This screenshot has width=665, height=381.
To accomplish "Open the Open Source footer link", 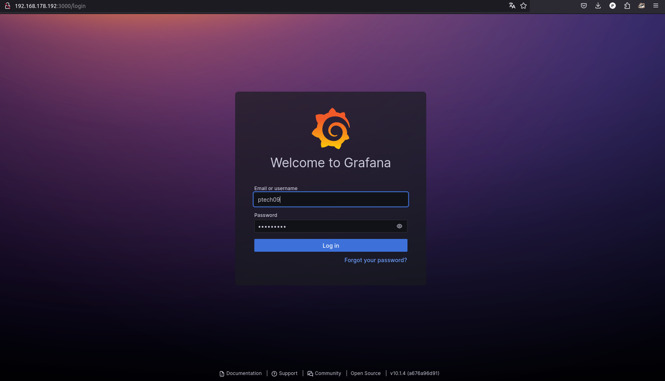I will point(365,373).
